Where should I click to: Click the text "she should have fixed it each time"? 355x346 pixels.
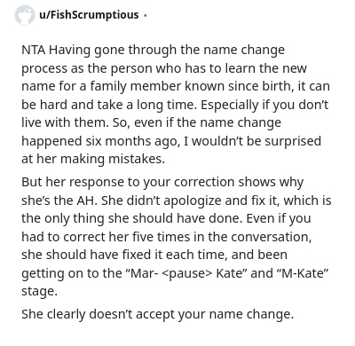pyautogui.click(x=124, y=255)
